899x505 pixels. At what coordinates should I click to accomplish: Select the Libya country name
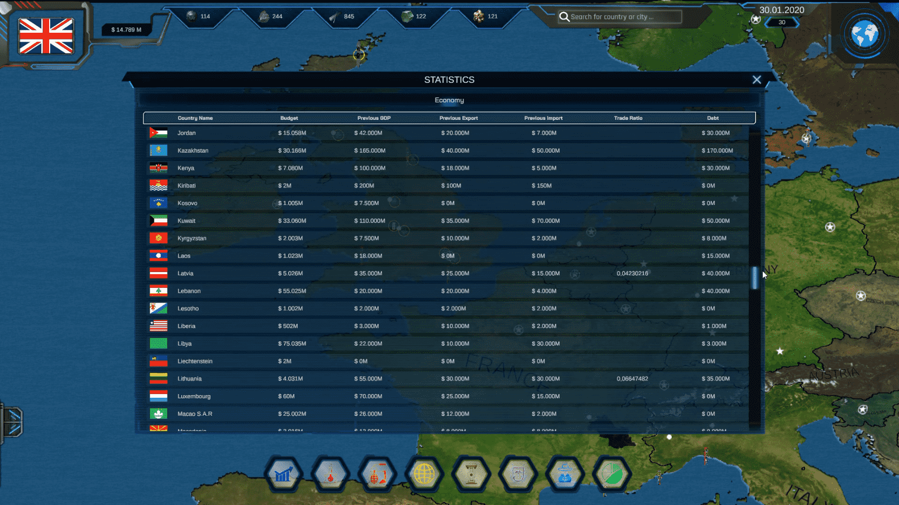tap(184, 344)
